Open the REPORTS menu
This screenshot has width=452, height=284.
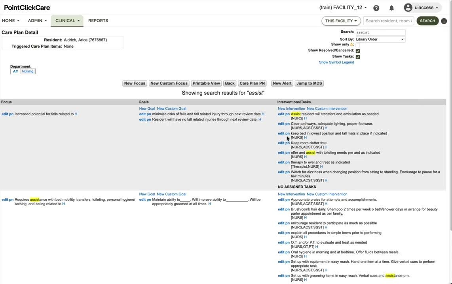pyautogui.click(x=98, y=21)
